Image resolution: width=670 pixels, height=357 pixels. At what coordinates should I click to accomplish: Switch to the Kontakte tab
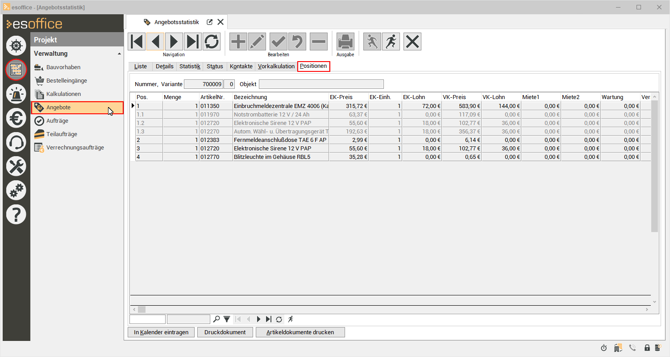coord(241,66)
